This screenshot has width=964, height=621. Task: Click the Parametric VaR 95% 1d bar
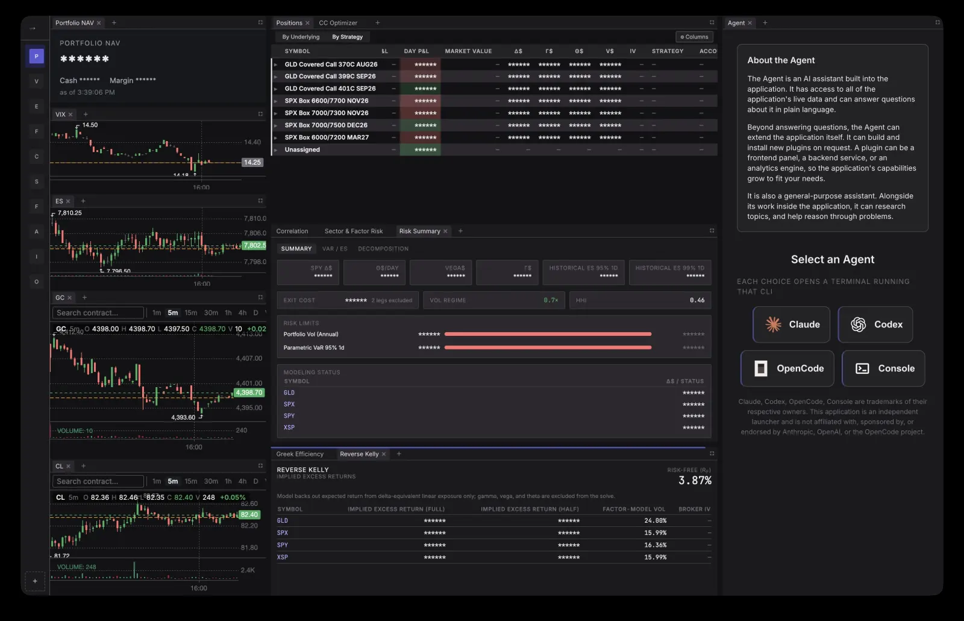click(548, 347)
